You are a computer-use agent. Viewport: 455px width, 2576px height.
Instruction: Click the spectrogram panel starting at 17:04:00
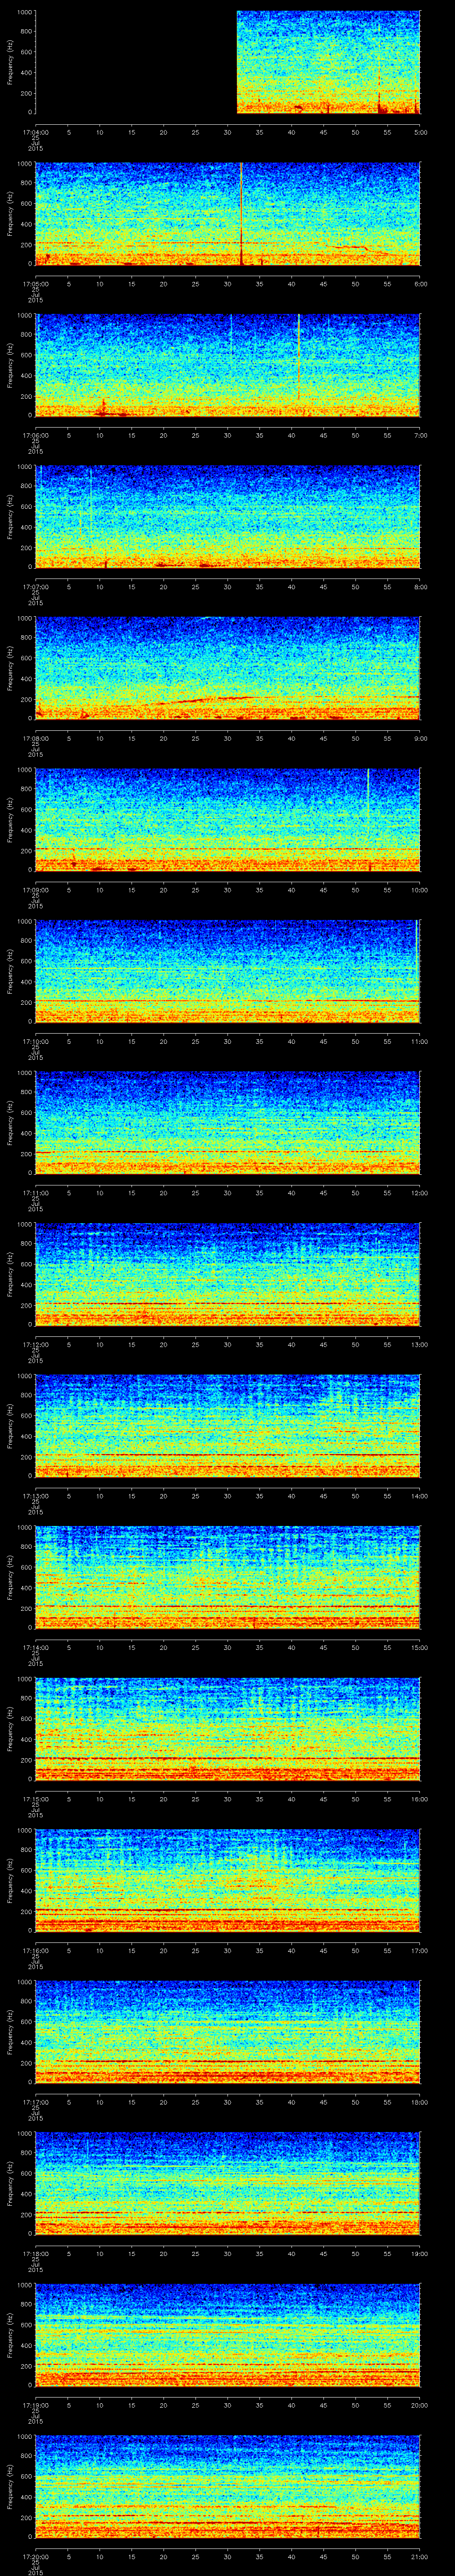tap(228, 63)
